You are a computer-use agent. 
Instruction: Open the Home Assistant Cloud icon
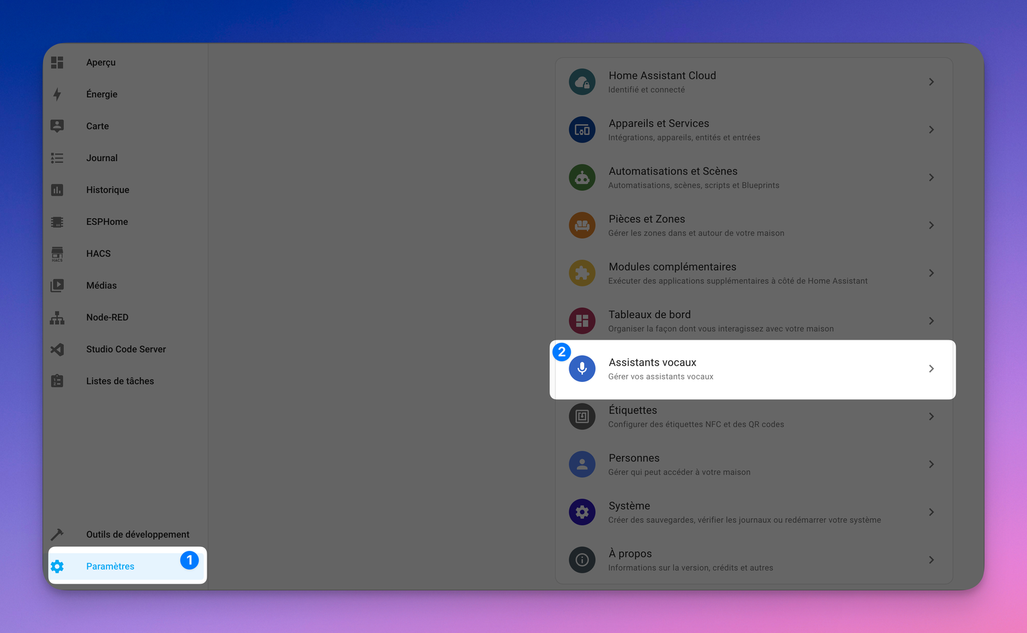click(x=582, y=82)
